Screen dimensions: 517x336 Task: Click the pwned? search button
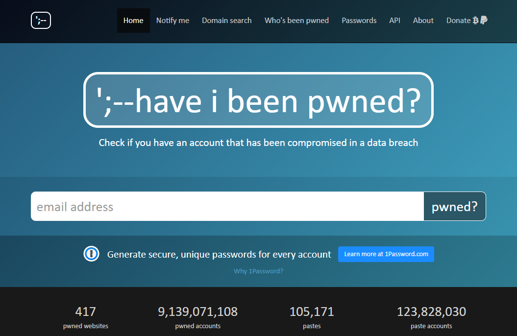455,206
